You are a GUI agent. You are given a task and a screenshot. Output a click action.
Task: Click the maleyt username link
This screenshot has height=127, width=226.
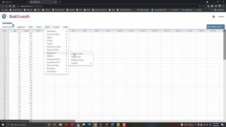[x=221, y=17]
